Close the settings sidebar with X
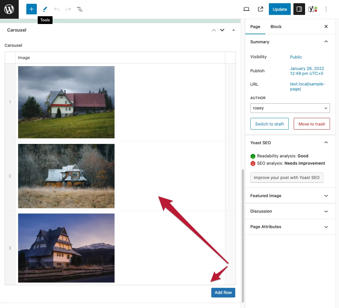The width and height of the screenshot is (339, 308). [326, 26]
